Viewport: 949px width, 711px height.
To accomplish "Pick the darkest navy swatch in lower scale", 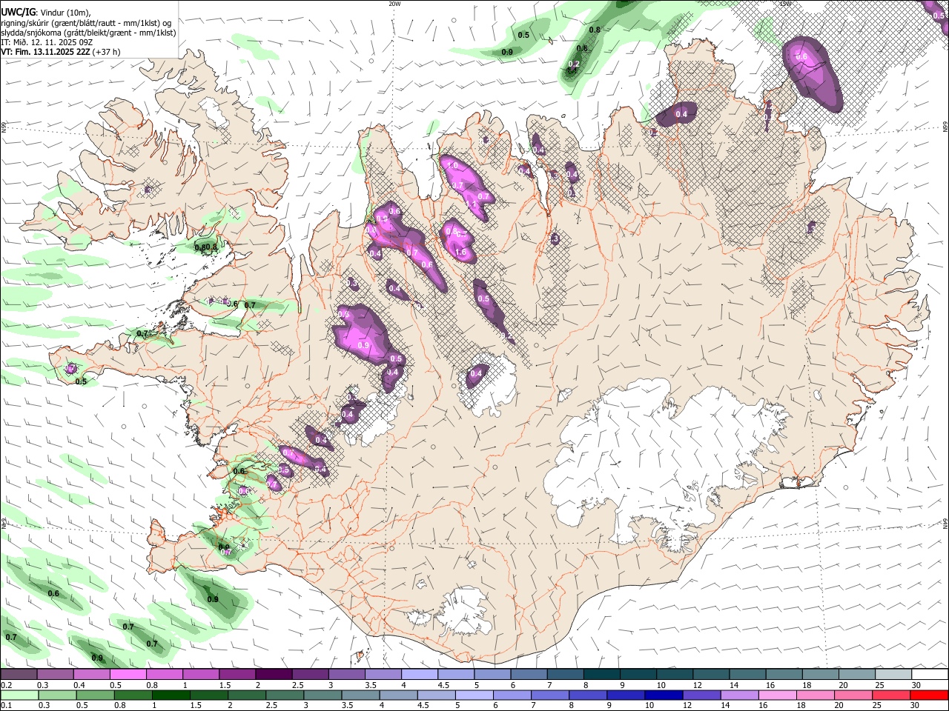I will coord(663,695).
